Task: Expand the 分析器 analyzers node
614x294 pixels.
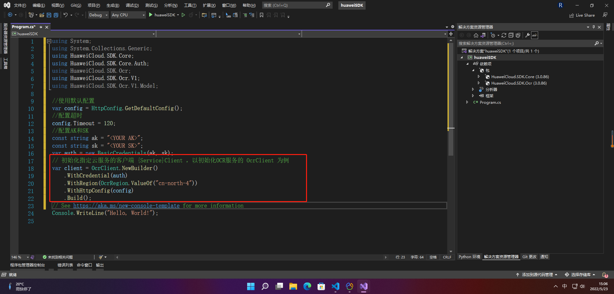Action: point(473,89)
